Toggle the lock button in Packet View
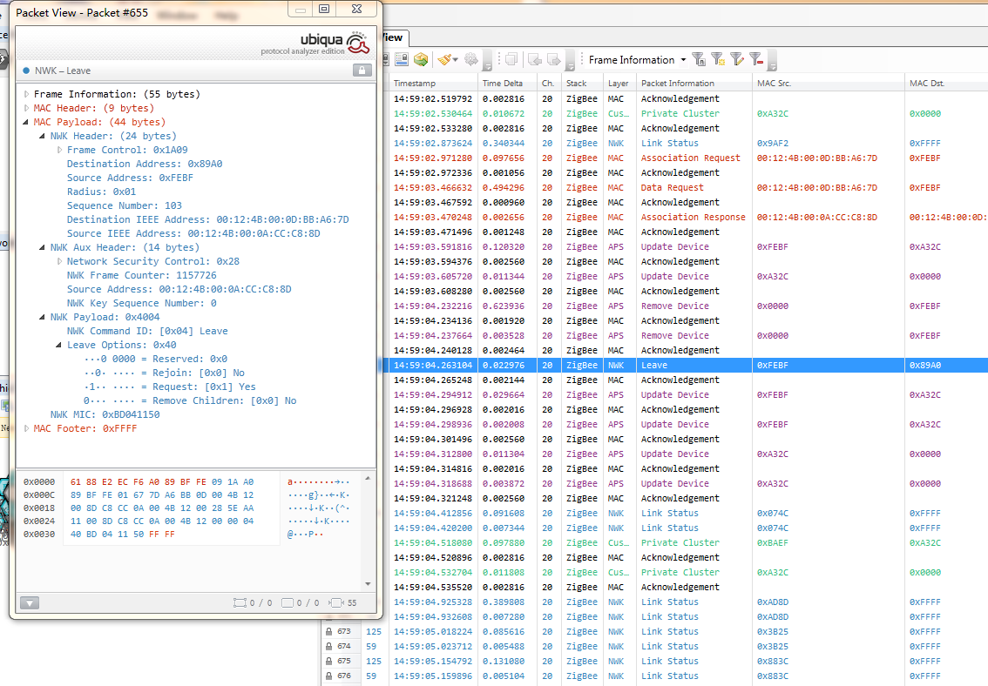The width and height of the screenshot is (988, 686). (x=362, y=71)
